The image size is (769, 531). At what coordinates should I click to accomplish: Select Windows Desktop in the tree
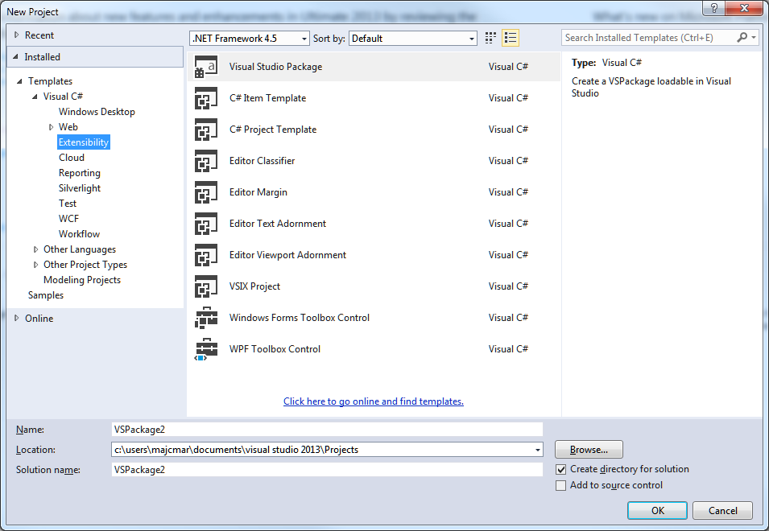point(97,112)
